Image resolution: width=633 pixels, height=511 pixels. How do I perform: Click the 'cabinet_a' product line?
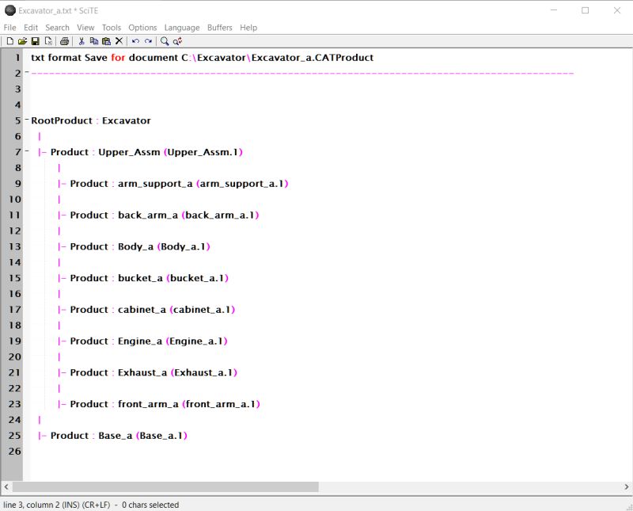153,310
